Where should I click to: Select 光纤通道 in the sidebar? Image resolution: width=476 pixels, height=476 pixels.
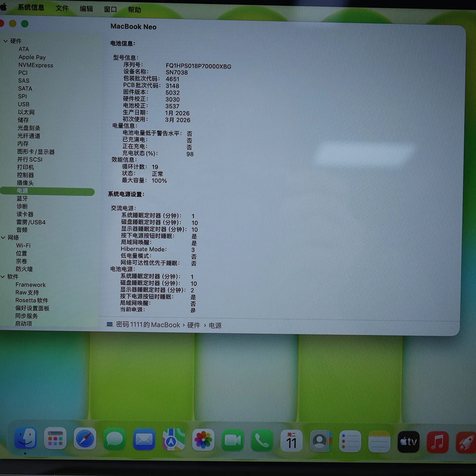point(29,136)
